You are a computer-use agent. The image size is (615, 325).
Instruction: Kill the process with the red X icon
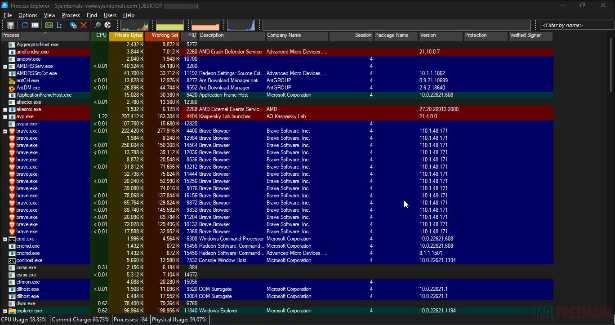tap(84, 25)
